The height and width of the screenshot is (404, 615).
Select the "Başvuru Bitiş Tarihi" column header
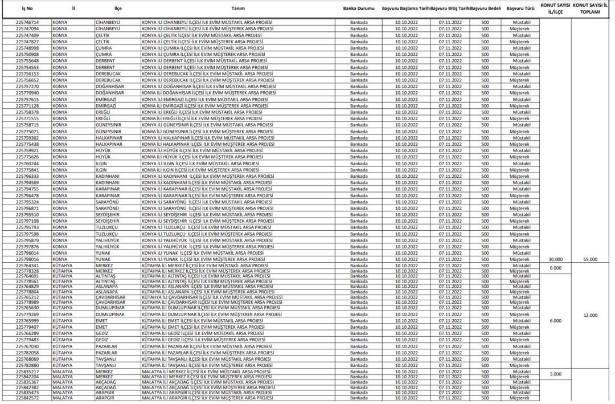[x=450, y=9]
